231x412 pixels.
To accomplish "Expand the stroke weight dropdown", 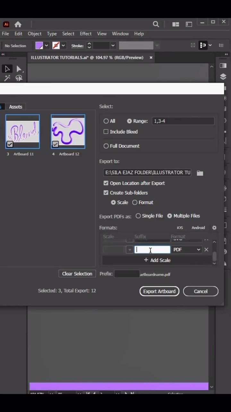I will pyautogui.click(x=113, y=46).
